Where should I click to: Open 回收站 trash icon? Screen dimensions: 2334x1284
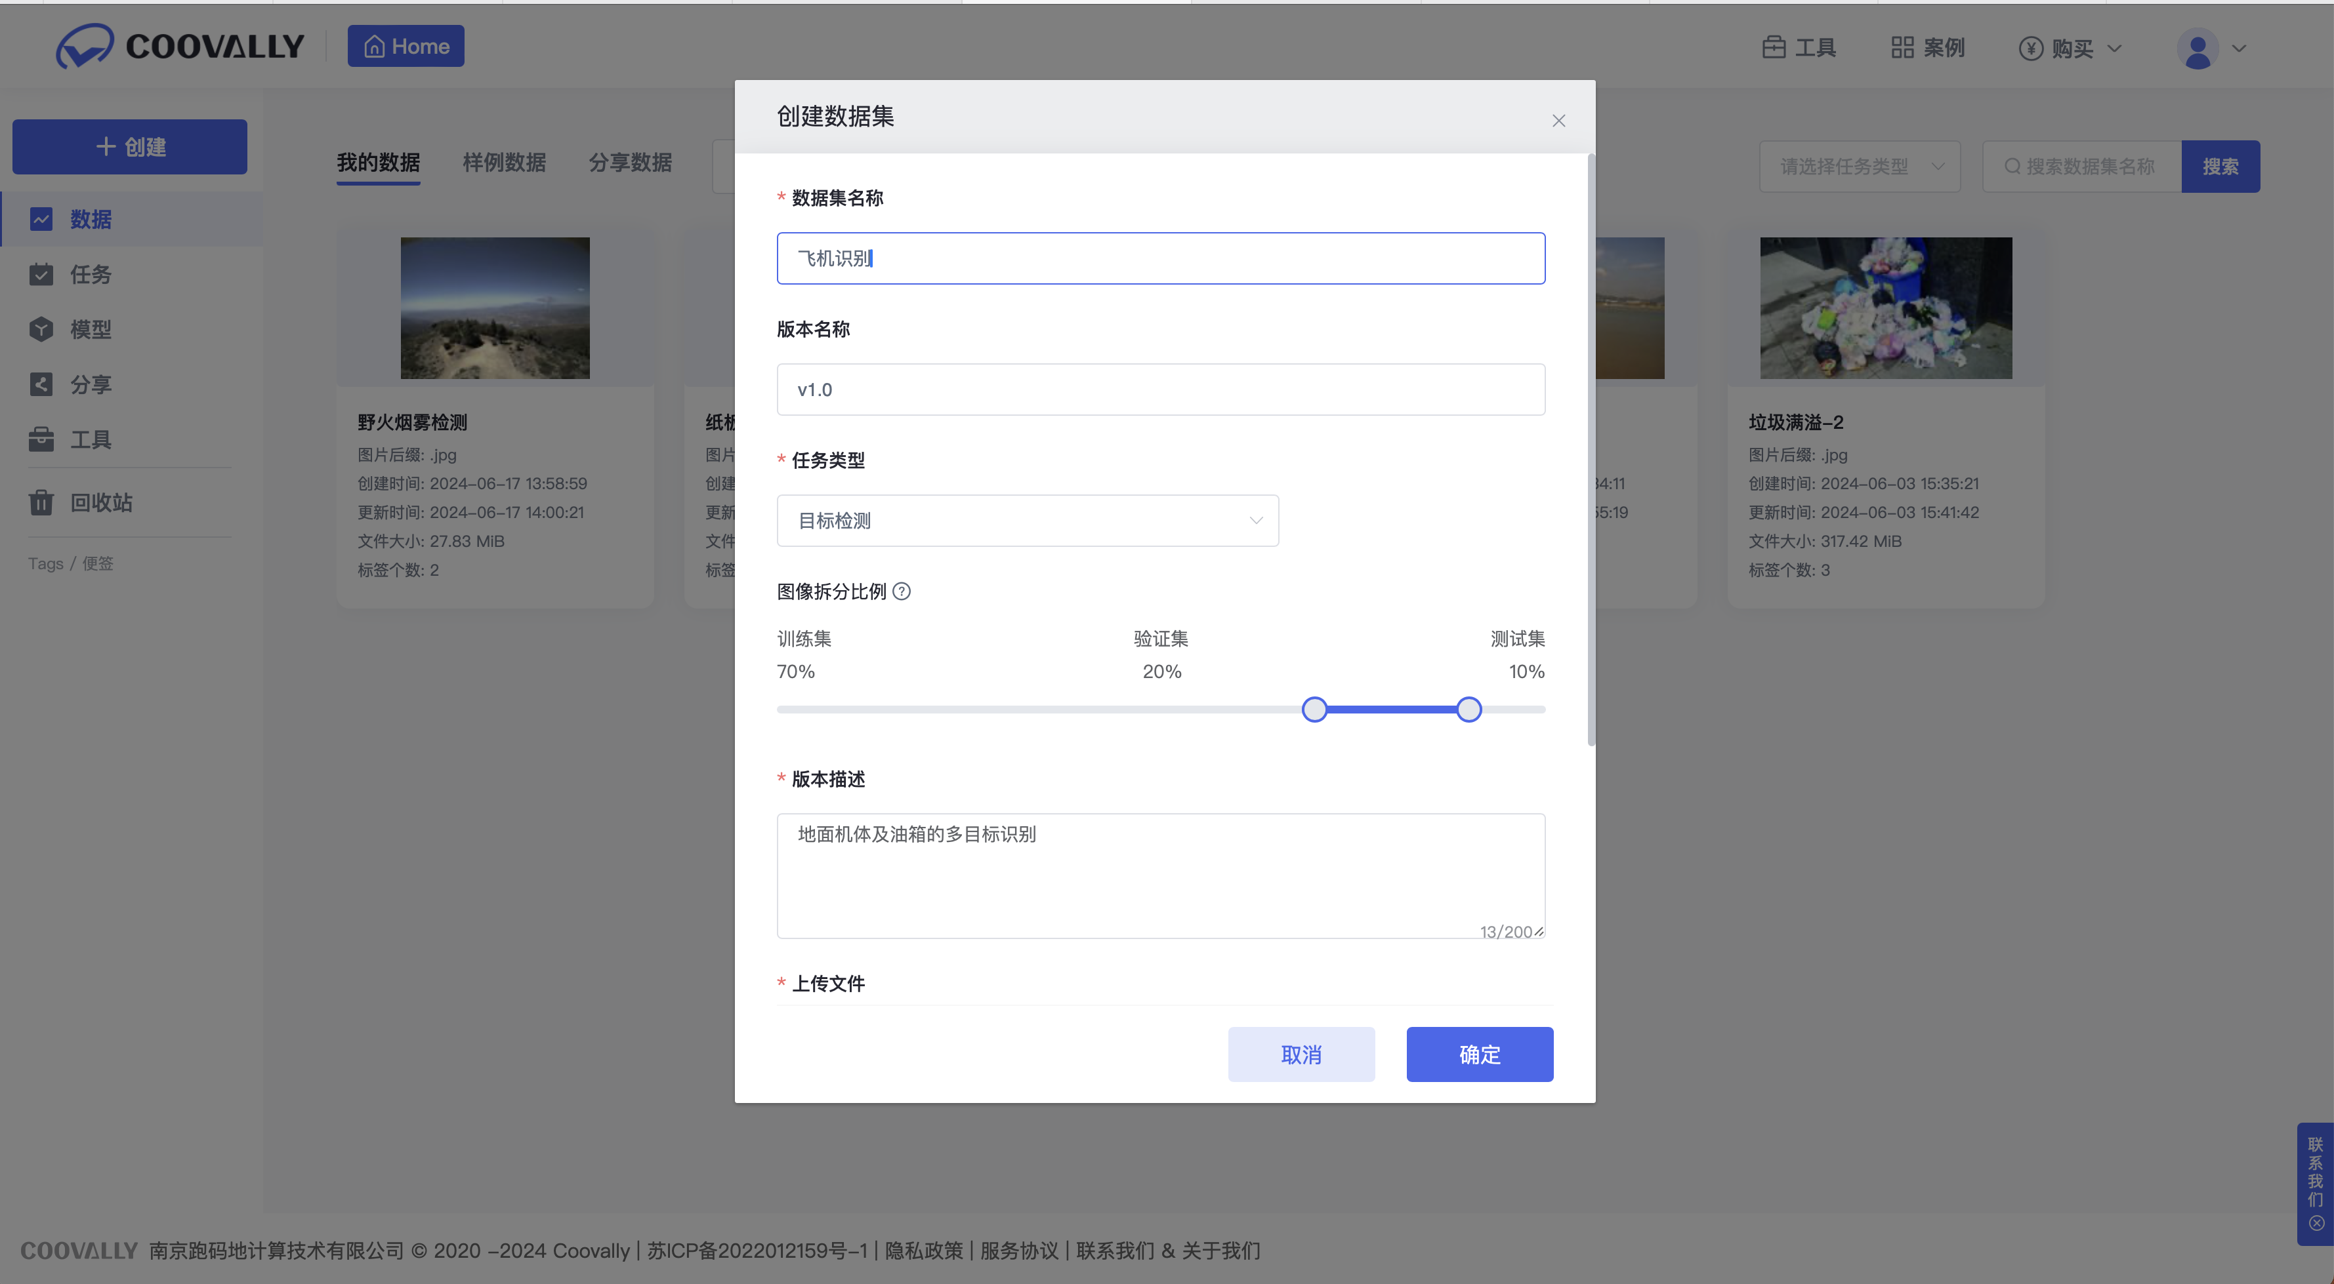[41, 502]
